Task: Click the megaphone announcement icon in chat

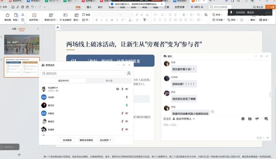Action: click(x=257, y=119)
